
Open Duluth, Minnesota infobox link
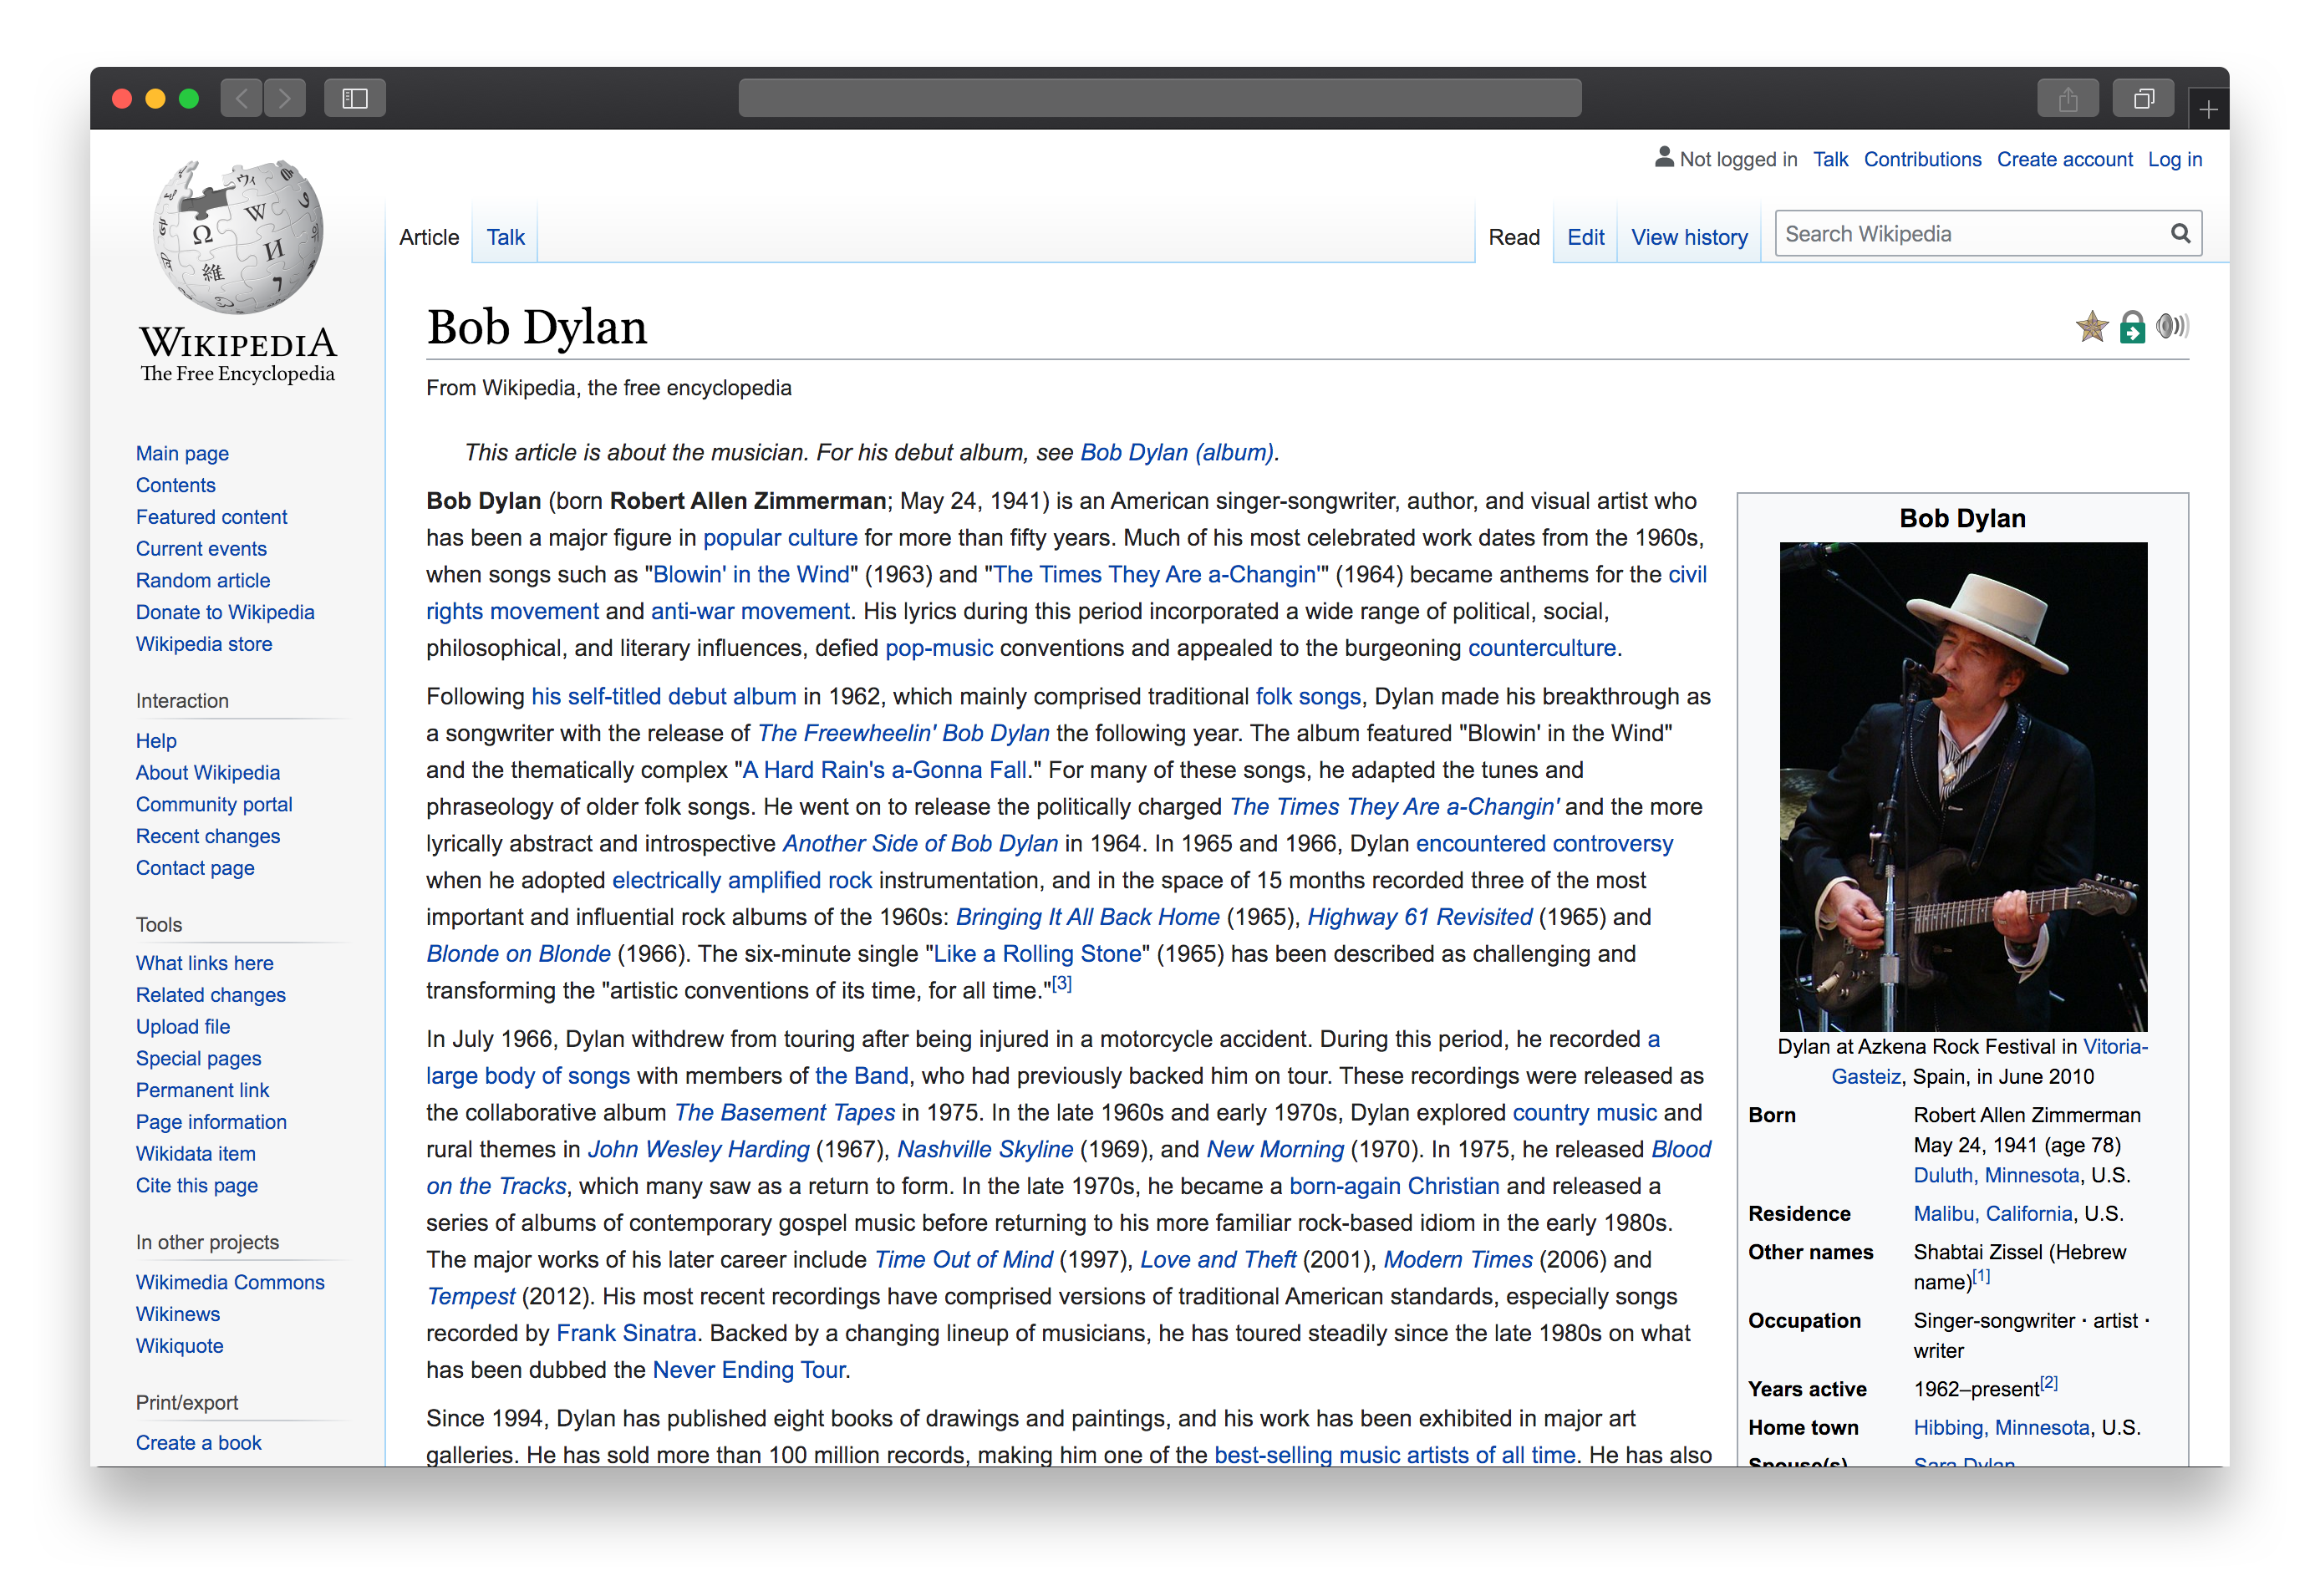coord(1996,1175)
